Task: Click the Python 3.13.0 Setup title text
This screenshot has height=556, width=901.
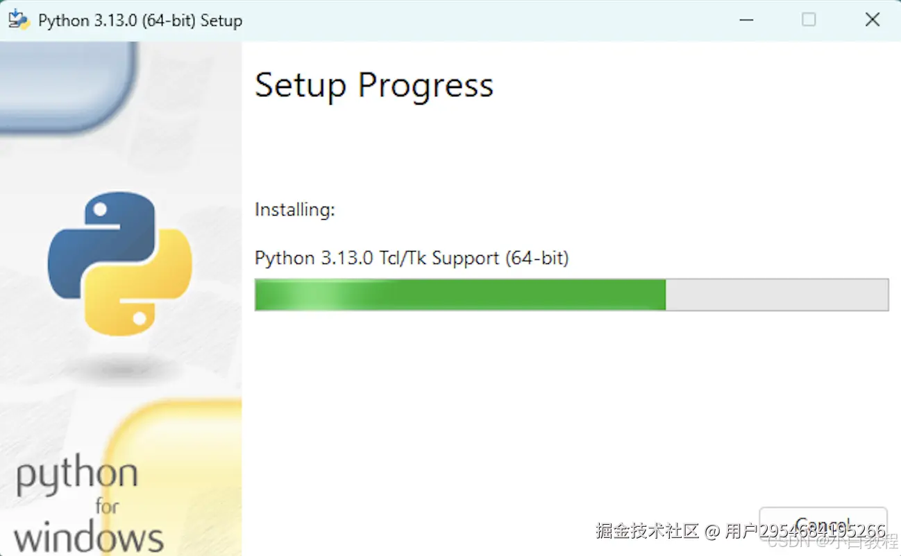Action: [140, 19]
